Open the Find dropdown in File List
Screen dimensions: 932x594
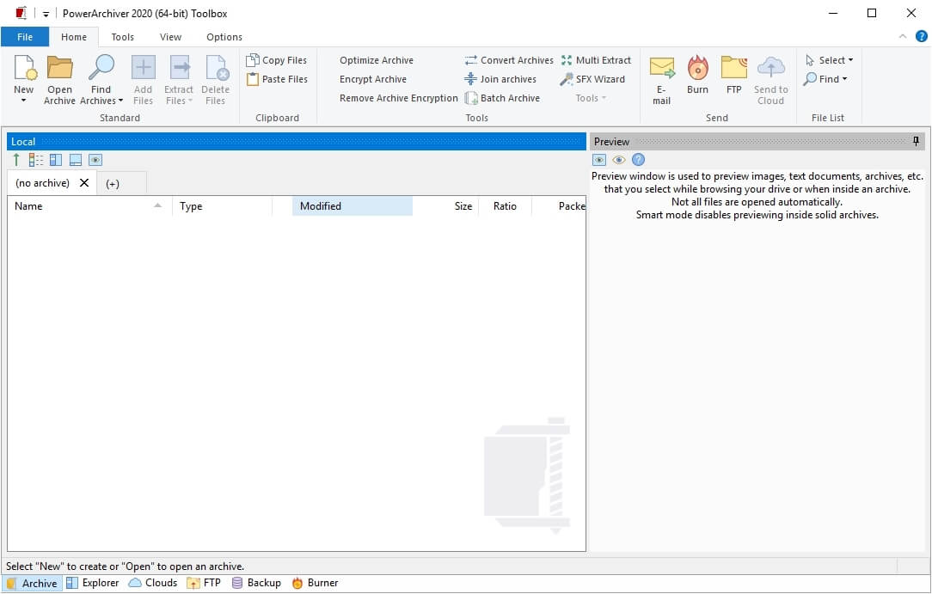click(826, 79)
